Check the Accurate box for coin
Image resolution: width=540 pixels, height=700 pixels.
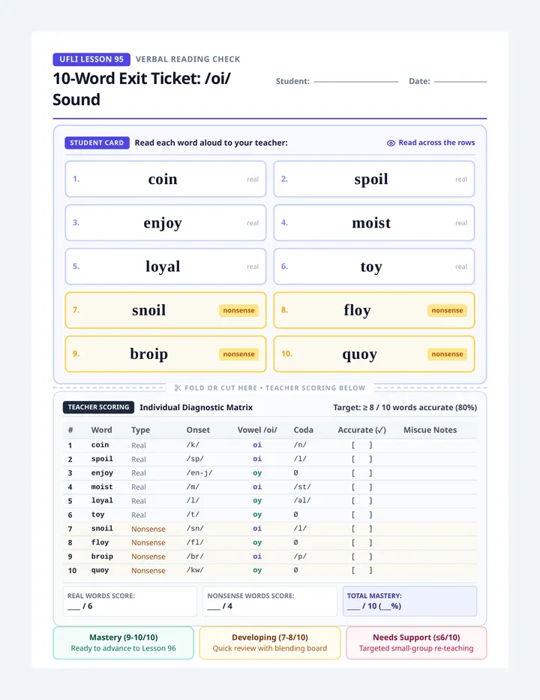[361, 445]
